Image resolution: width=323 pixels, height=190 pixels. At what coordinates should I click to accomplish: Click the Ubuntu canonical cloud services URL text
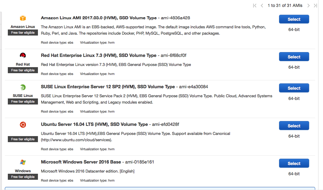tap(76, 140)
